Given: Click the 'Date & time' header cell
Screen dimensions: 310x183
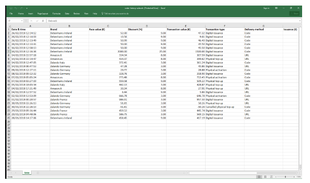Looking at the screenshot, I should pos(30,29).
